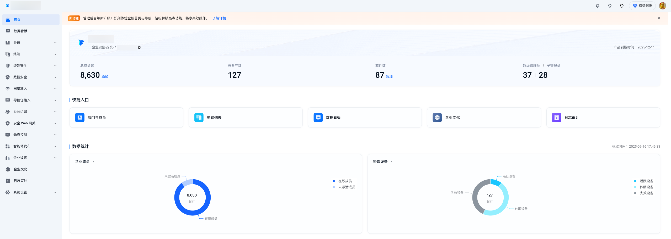The width and height of the screenshot is (671, 239).
Task: Click the 权益数据 button
Action: tap(642, 6)
